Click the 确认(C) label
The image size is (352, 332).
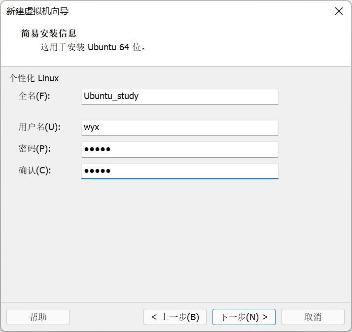(35, 170)
